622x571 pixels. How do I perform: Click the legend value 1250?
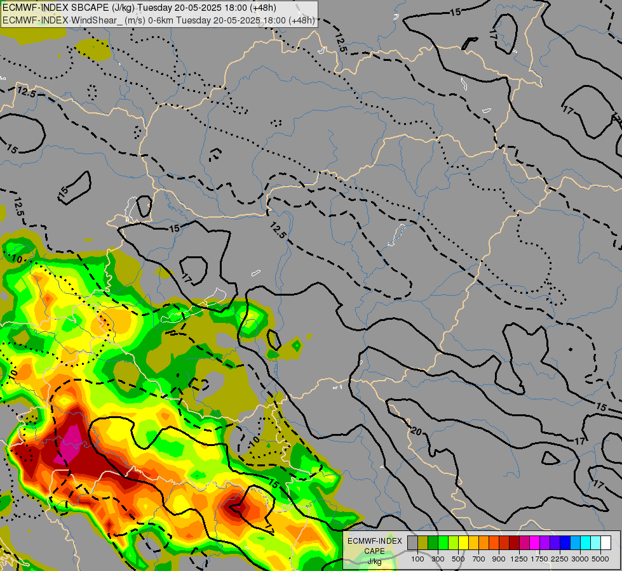[x=519, y=559]
